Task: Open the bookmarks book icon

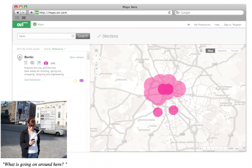Action: click(17, 18)
